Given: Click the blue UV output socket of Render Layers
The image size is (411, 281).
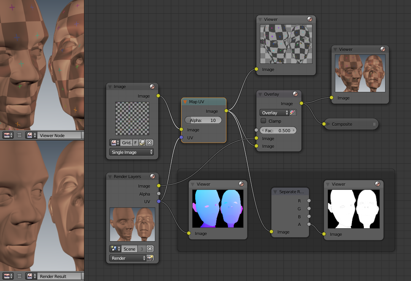Looking at the screenshot, I should coord(159,202).
